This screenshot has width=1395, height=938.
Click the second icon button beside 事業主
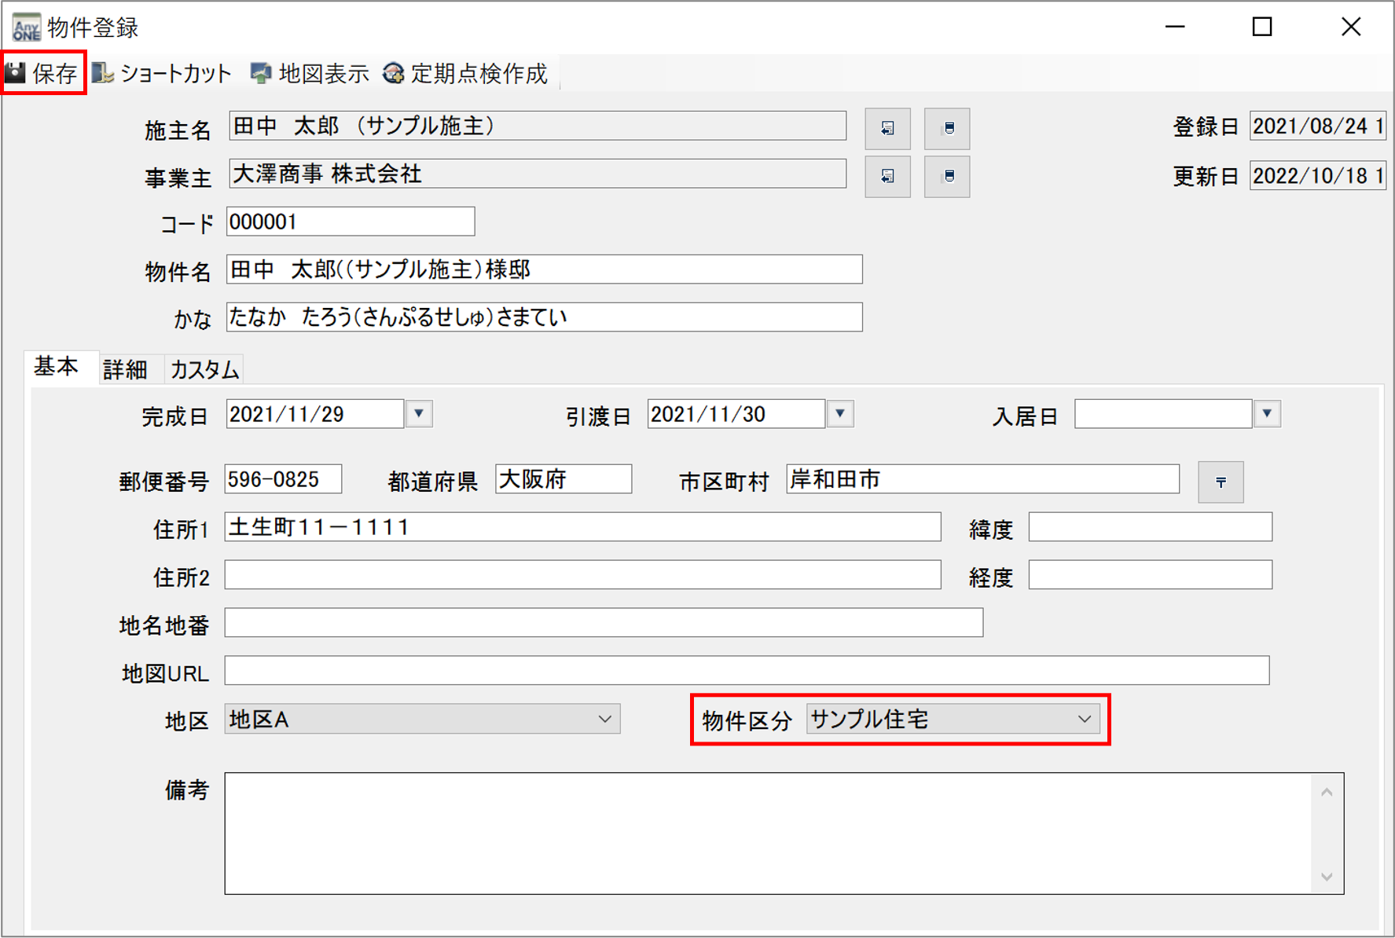pos(947,176)
